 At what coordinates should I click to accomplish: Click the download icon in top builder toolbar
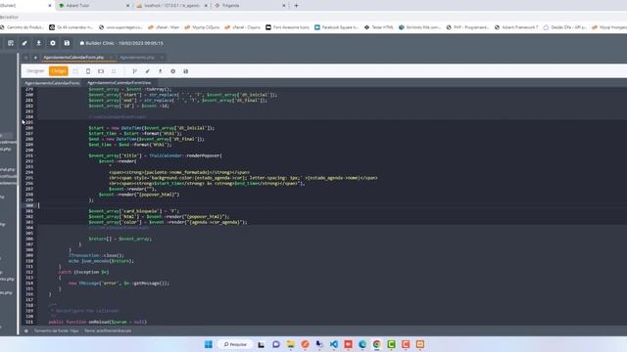coord(39,43)
